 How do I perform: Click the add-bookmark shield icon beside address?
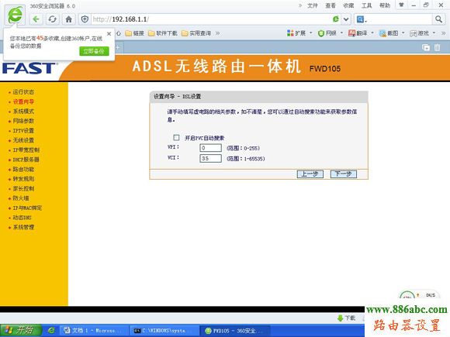(85, 19)
